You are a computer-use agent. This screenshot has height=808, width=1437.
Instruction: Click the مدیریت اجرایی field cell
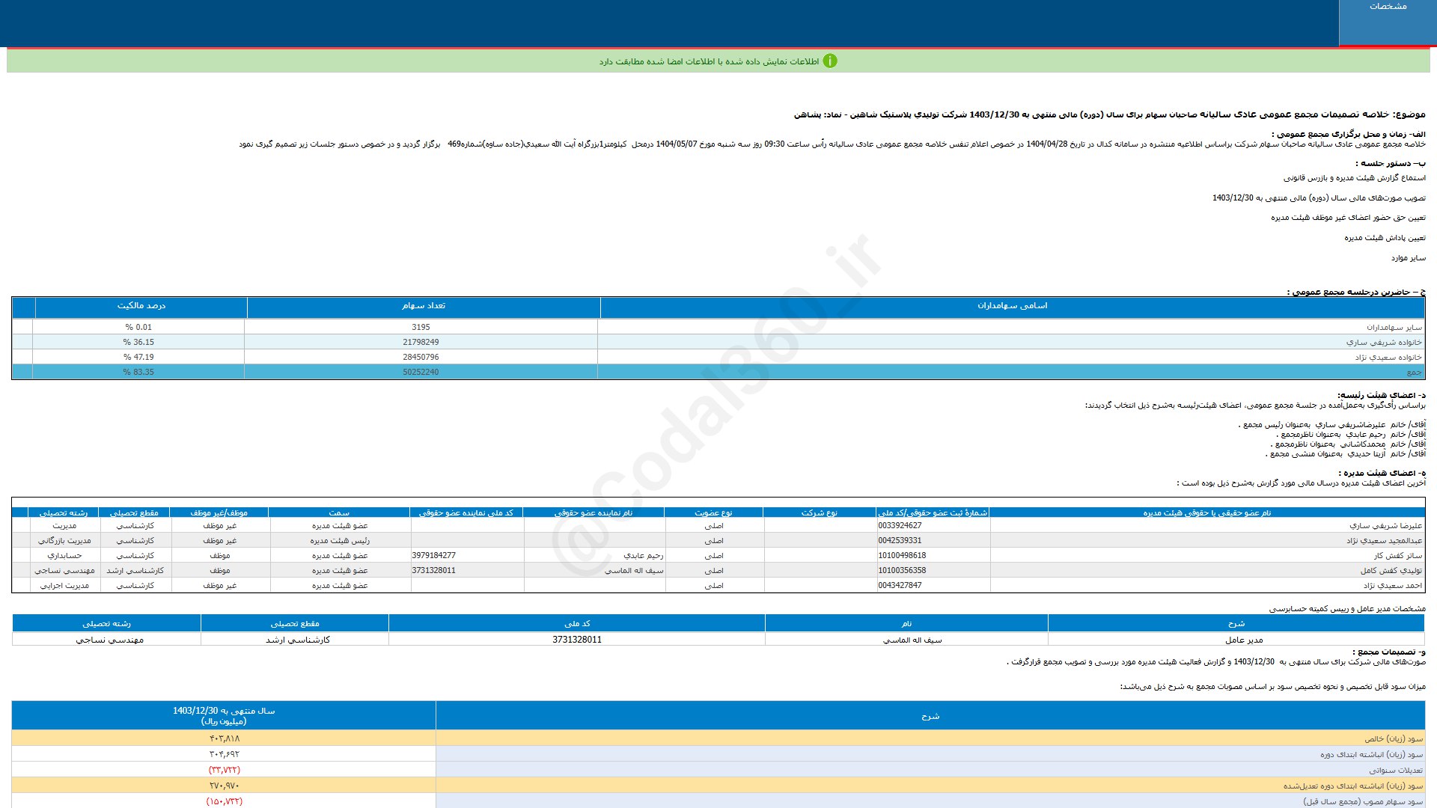[x=64, y=586]
